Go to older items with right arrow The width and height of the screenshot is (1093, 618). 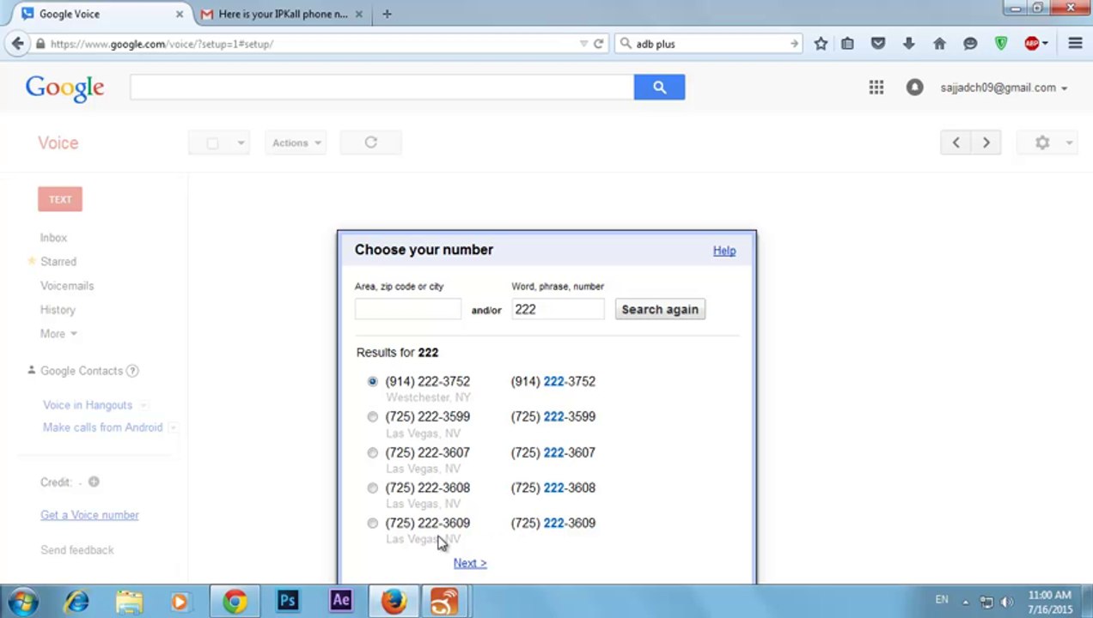(x=986, y=142)
